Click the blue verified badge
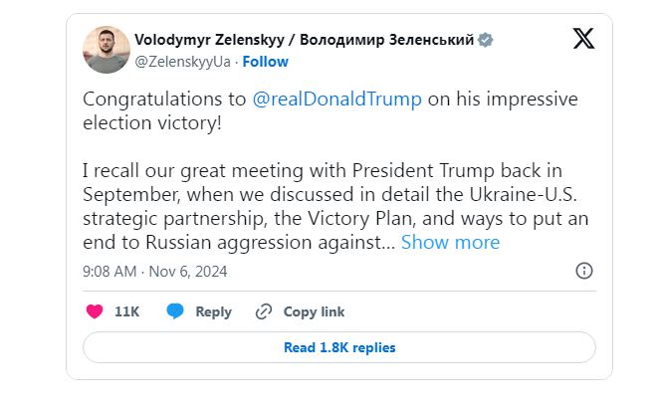The width and height of the screenshot is (662, 406). coord(484,41)
